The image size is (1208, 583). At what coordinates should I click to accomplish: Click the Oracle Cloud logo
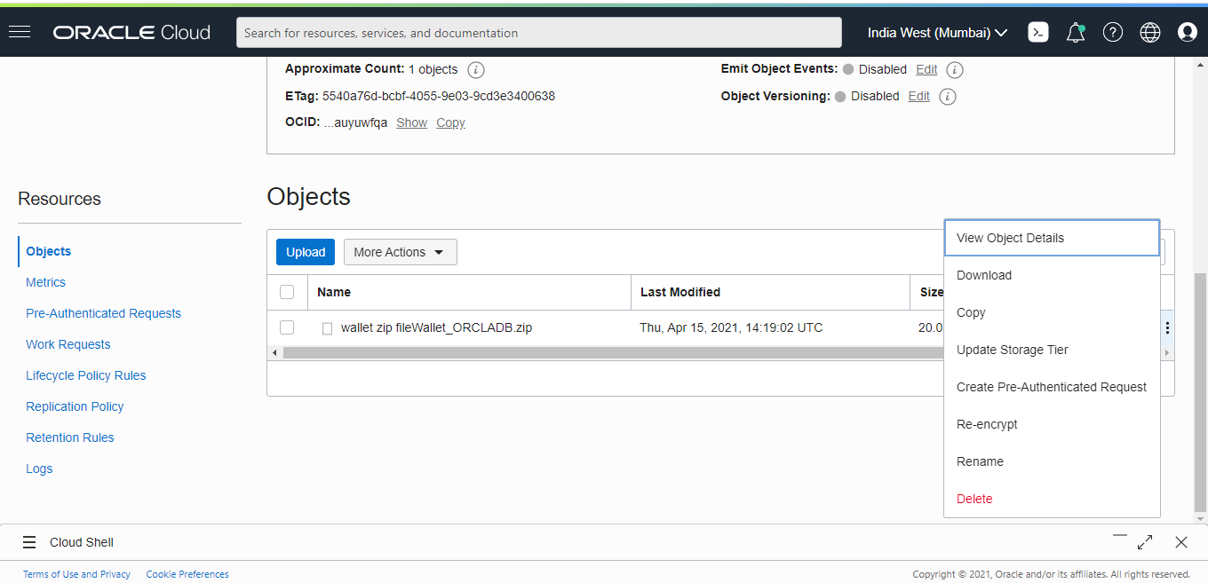(131, 33)
